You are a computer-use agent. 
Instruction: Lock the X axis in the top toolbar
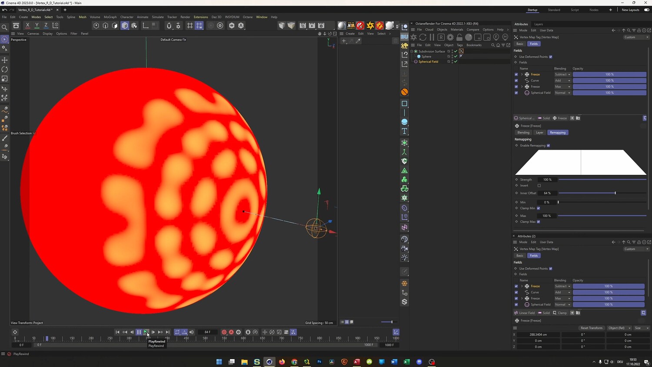(27, 26)
